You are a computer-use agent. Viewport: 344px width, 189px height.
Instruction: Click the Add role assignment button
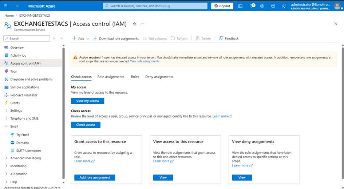click(x=95, y=177)
